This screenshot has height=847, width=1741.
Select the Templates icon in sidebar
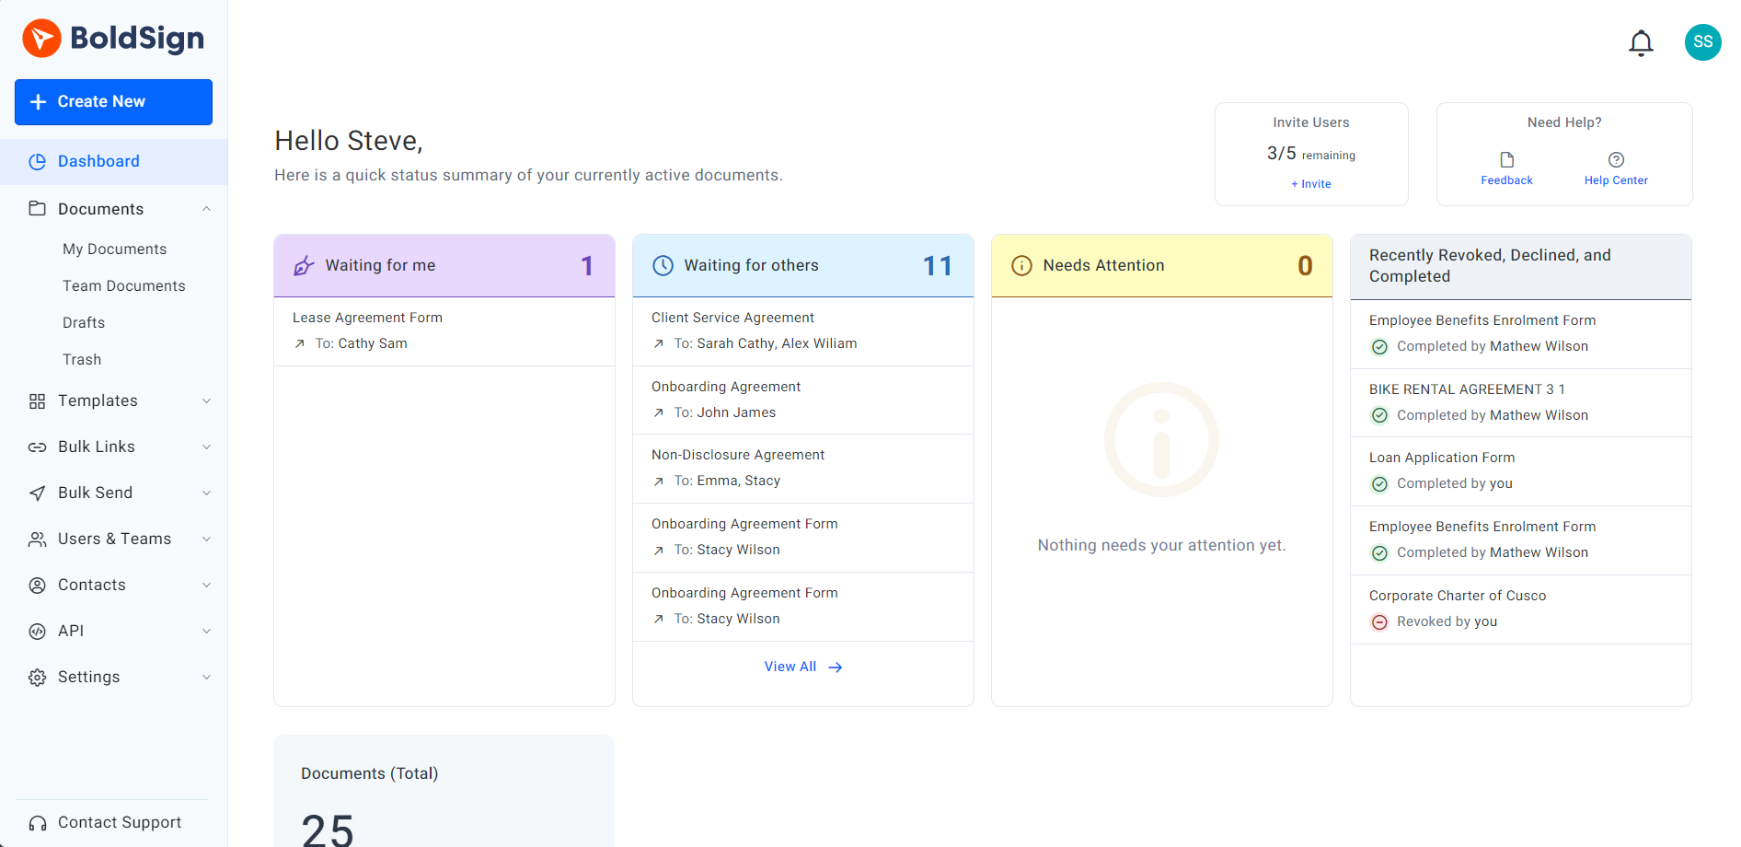click(37, 400)
